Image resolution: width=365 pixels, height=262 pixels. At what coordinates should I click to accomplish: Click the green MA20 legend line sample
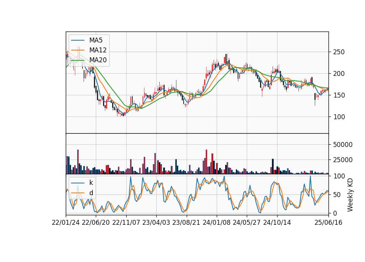tap(78, 60)
